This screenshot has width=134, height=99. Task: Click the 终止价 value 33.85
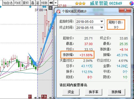pos(124,38)
